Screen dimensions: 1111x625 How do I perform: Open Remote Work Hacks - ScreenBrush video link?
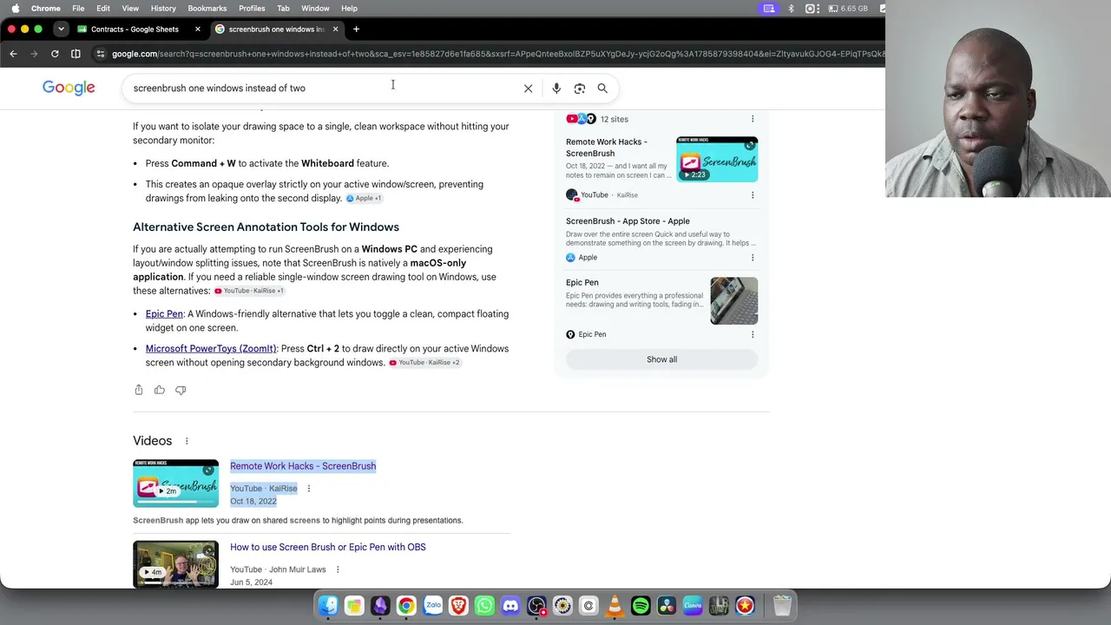tap(303, 466)
